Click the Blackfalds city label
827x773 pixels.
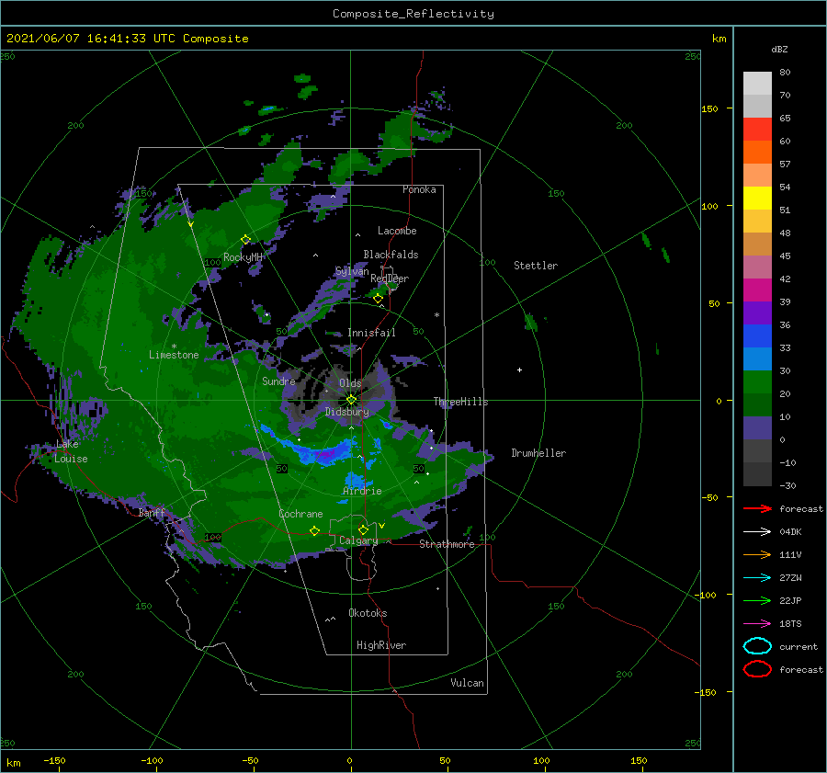click(391, 255)
